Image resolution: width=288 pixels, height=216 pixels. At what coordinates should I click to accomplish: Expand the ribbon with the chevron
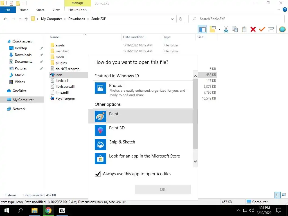tap(279, 10)
